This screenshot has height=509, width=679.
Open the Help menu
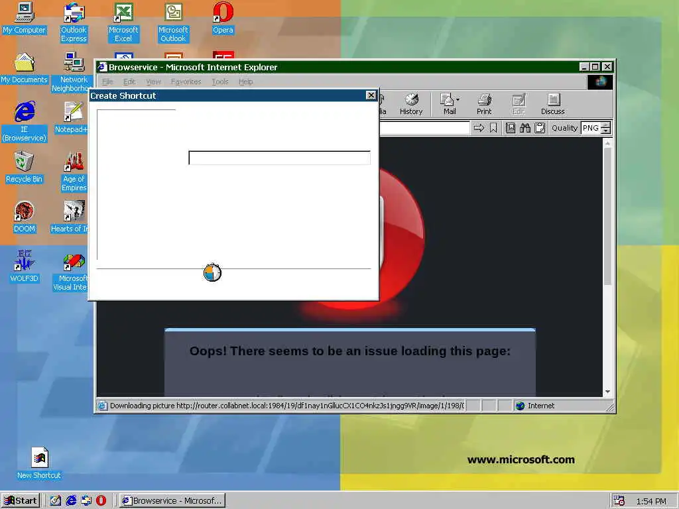pos(245,82)
